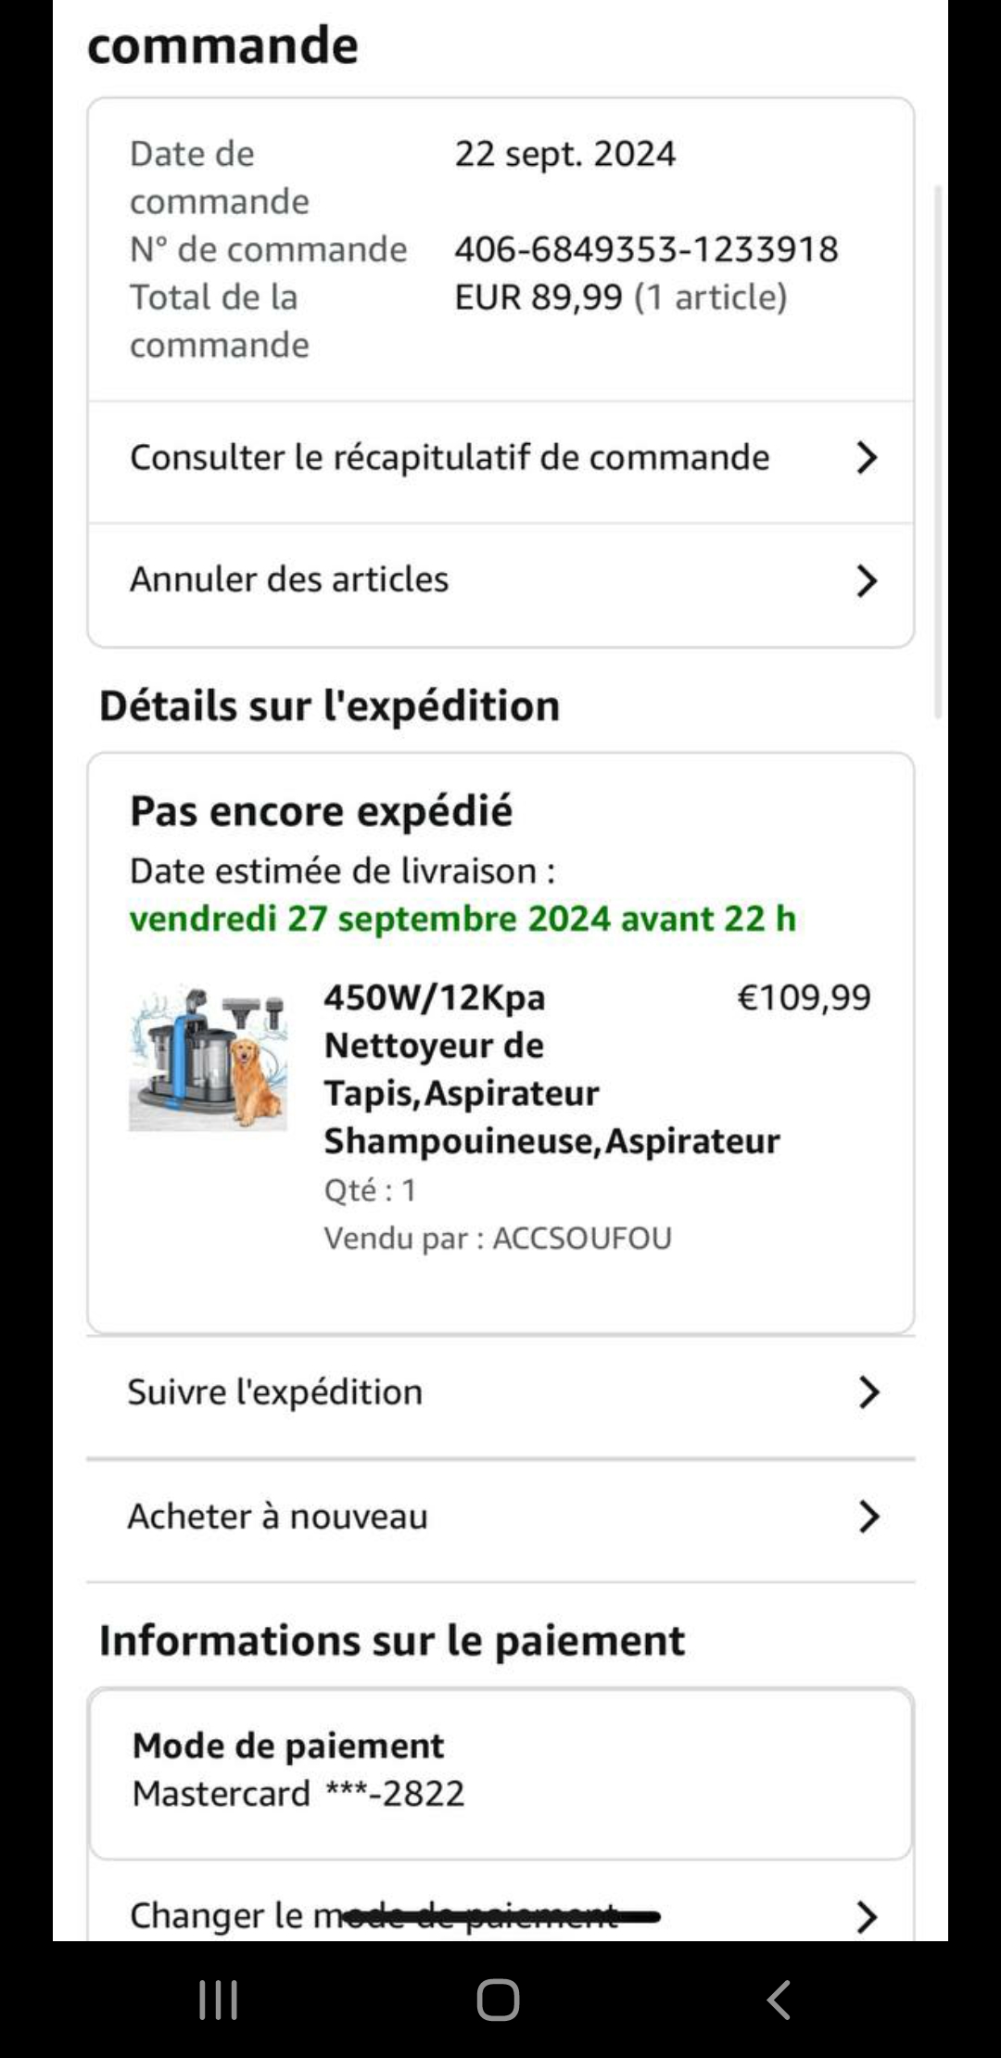Image resolution: width=1001 pixels, height=2058 pixels.
Task: Choose Acheter à nouveau
Action: tap(278, 1517)
